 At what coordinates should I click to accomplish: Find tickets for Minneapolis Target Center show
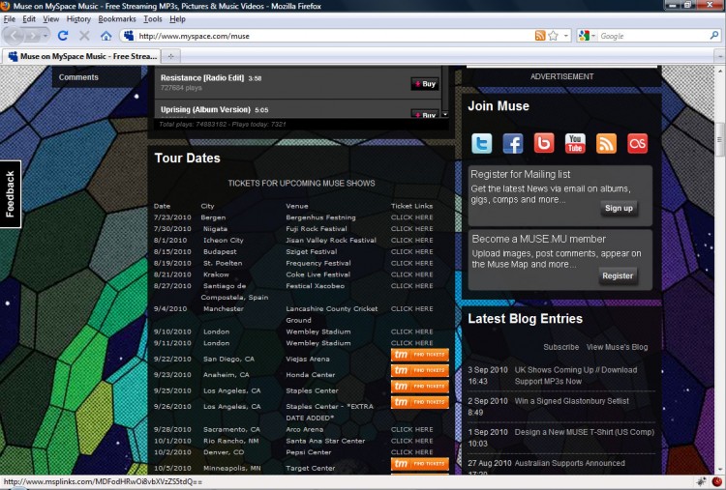[420, 464]
